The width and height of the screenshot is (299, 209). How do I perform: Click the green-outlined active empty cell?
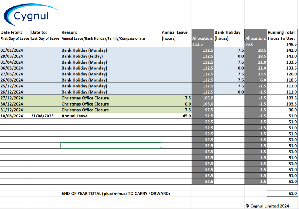(x=111, y=145)
